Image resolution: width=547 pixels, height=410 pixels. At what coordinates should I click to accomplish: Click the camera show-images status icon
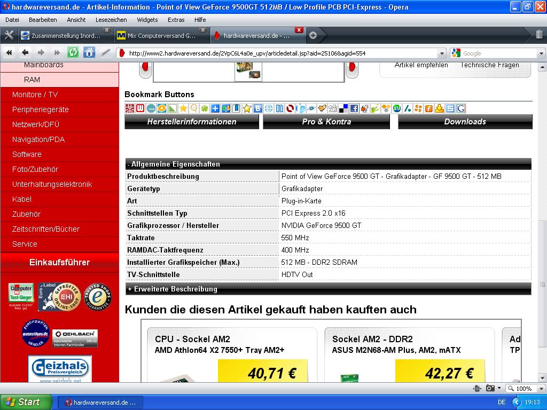(x=490, y=388)
